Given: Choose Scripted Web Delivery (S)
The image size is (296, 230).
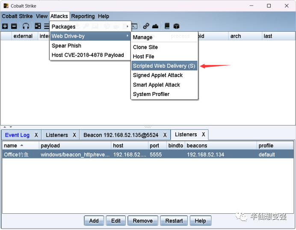Looking at the screenshot, I should click(x=164, y=66).
